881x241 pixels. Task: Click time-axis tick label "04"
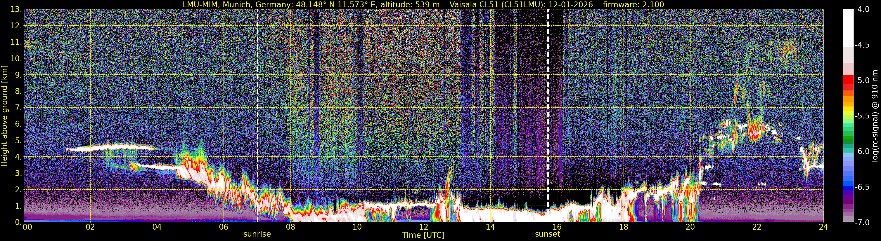click(157, 227)
